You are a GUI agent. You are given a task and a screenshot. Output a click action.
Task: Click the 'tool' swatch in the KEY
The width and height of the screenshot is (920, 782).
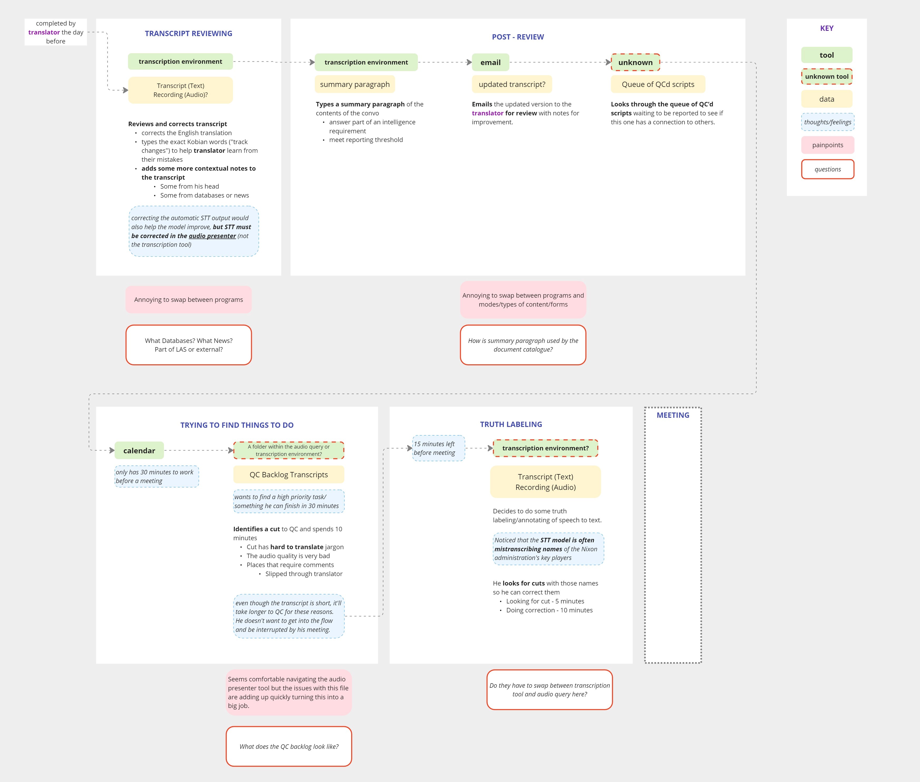click(x=826, y=55)
